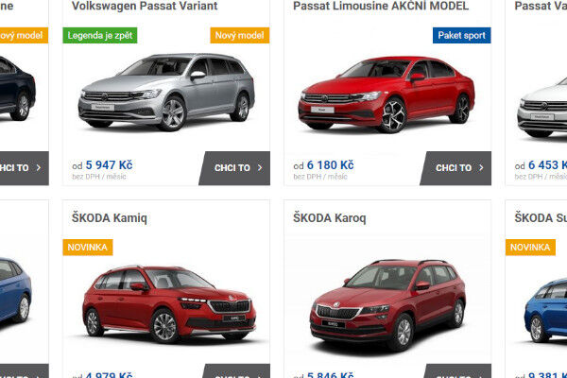Click CHCI TO button under Passat Variant

click(235, 168)
